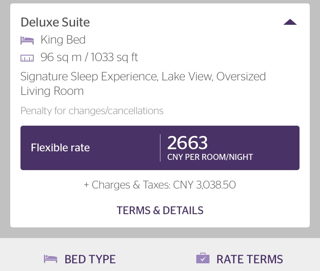
Task: Click Penalty for changes/cancellations text
Action: pos(92,111)
